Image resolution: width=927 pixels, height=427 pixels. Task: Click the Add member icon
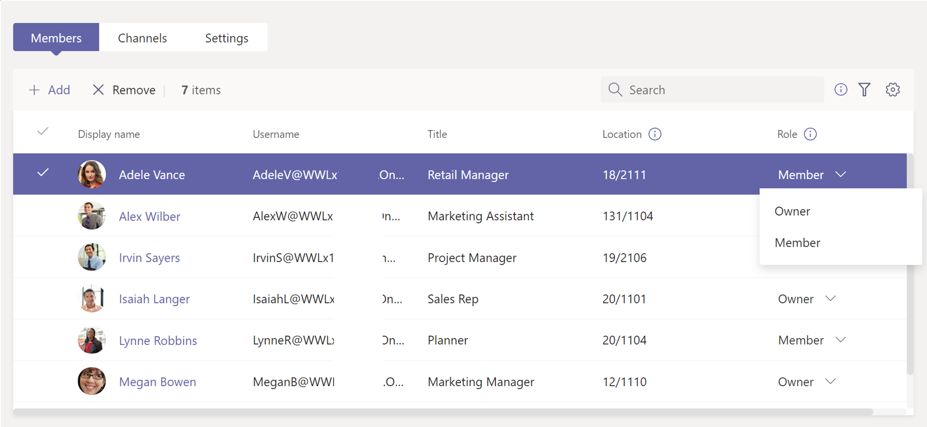[33, 90]
